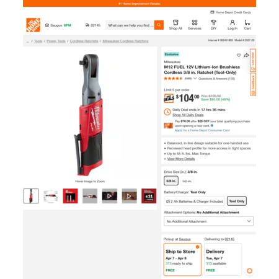Click the Shop All Daily Deals link
The width and height of the screenshot is (279, 279).
tap(188, 115)
